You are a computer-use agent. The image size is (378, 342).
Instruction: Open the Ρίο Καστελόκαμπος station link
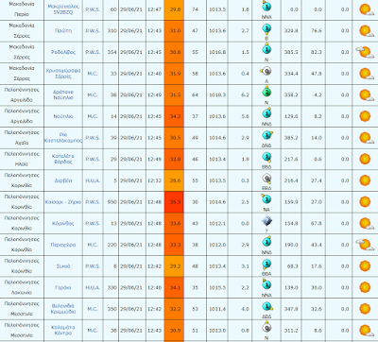point(63,138)
